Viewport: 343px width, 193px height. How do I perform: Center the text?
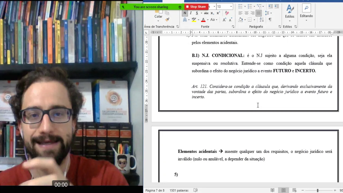(x=247, y=13)
